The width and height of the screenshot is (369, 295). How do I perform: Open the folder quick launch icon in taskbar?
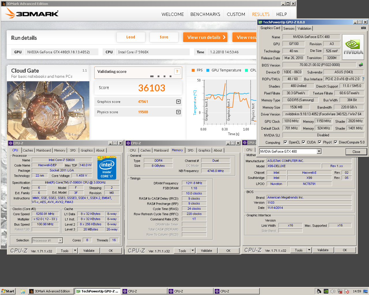coord(22,291)
